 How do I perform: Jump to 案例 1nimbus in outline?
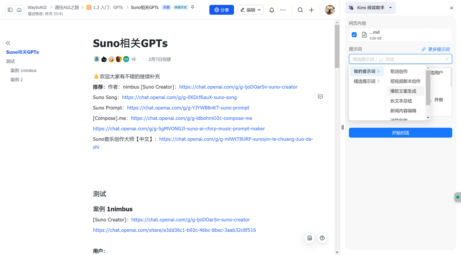tap(23, 71)
